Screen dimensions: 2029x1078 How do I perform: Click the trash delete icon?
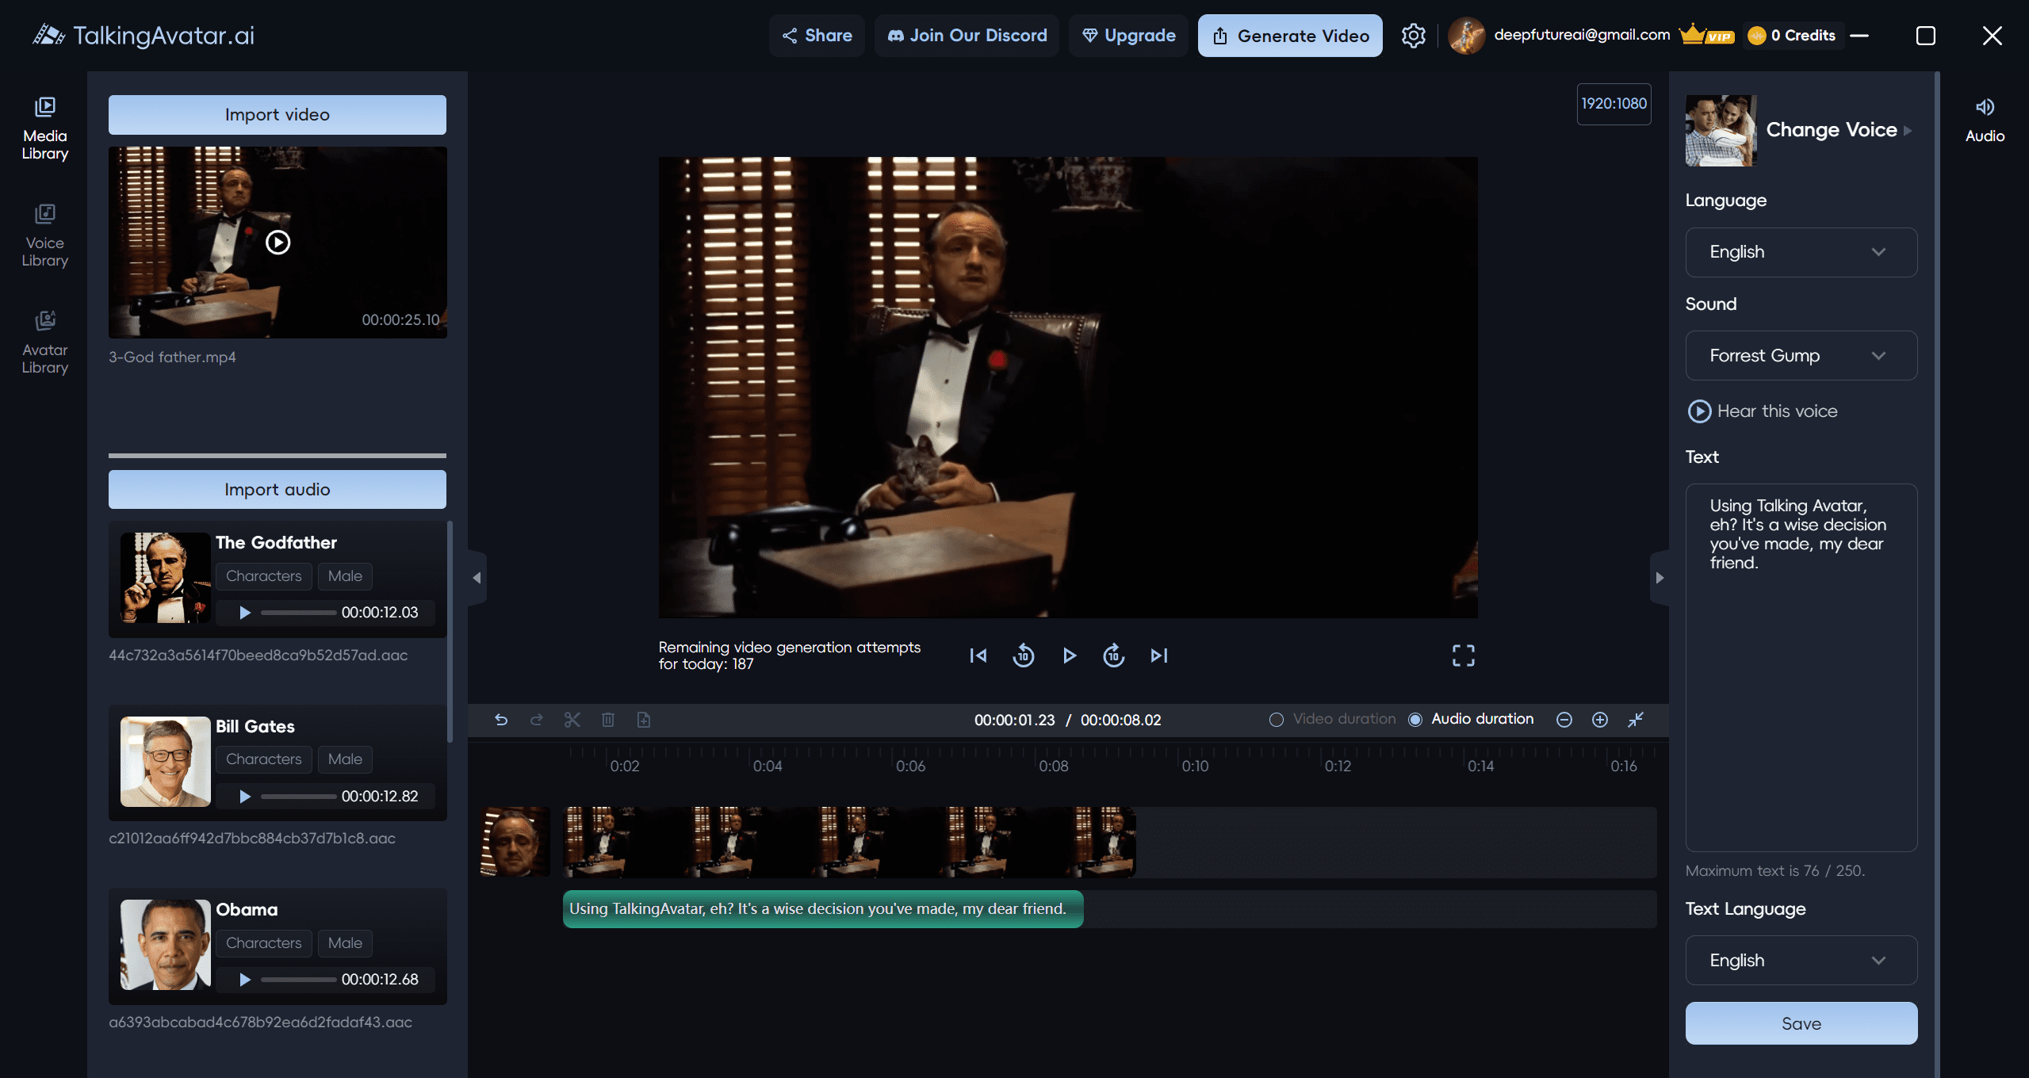point(608,720)
